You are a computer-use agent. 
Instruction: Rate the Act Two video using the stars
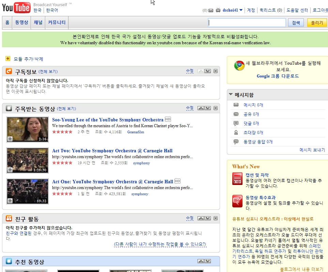tap(62, 162)
